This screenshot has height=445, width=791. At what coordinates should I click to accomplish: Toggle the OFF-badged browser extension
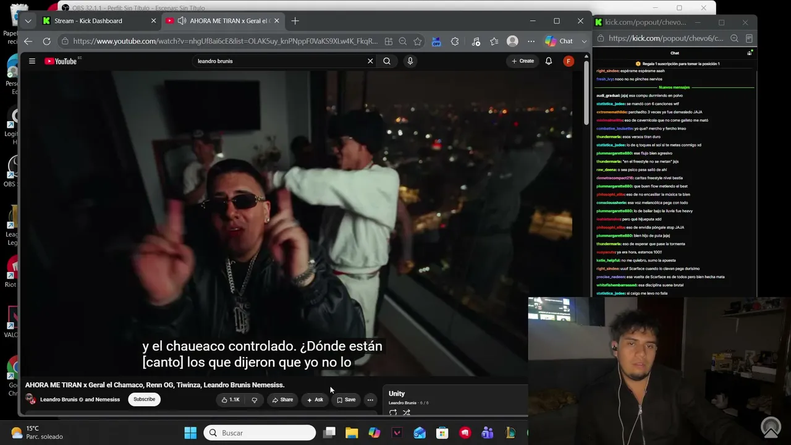pos(436,41)
